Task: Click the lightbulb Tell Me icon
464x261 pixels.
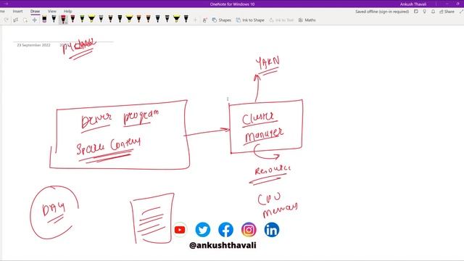Action: [425, 12]
